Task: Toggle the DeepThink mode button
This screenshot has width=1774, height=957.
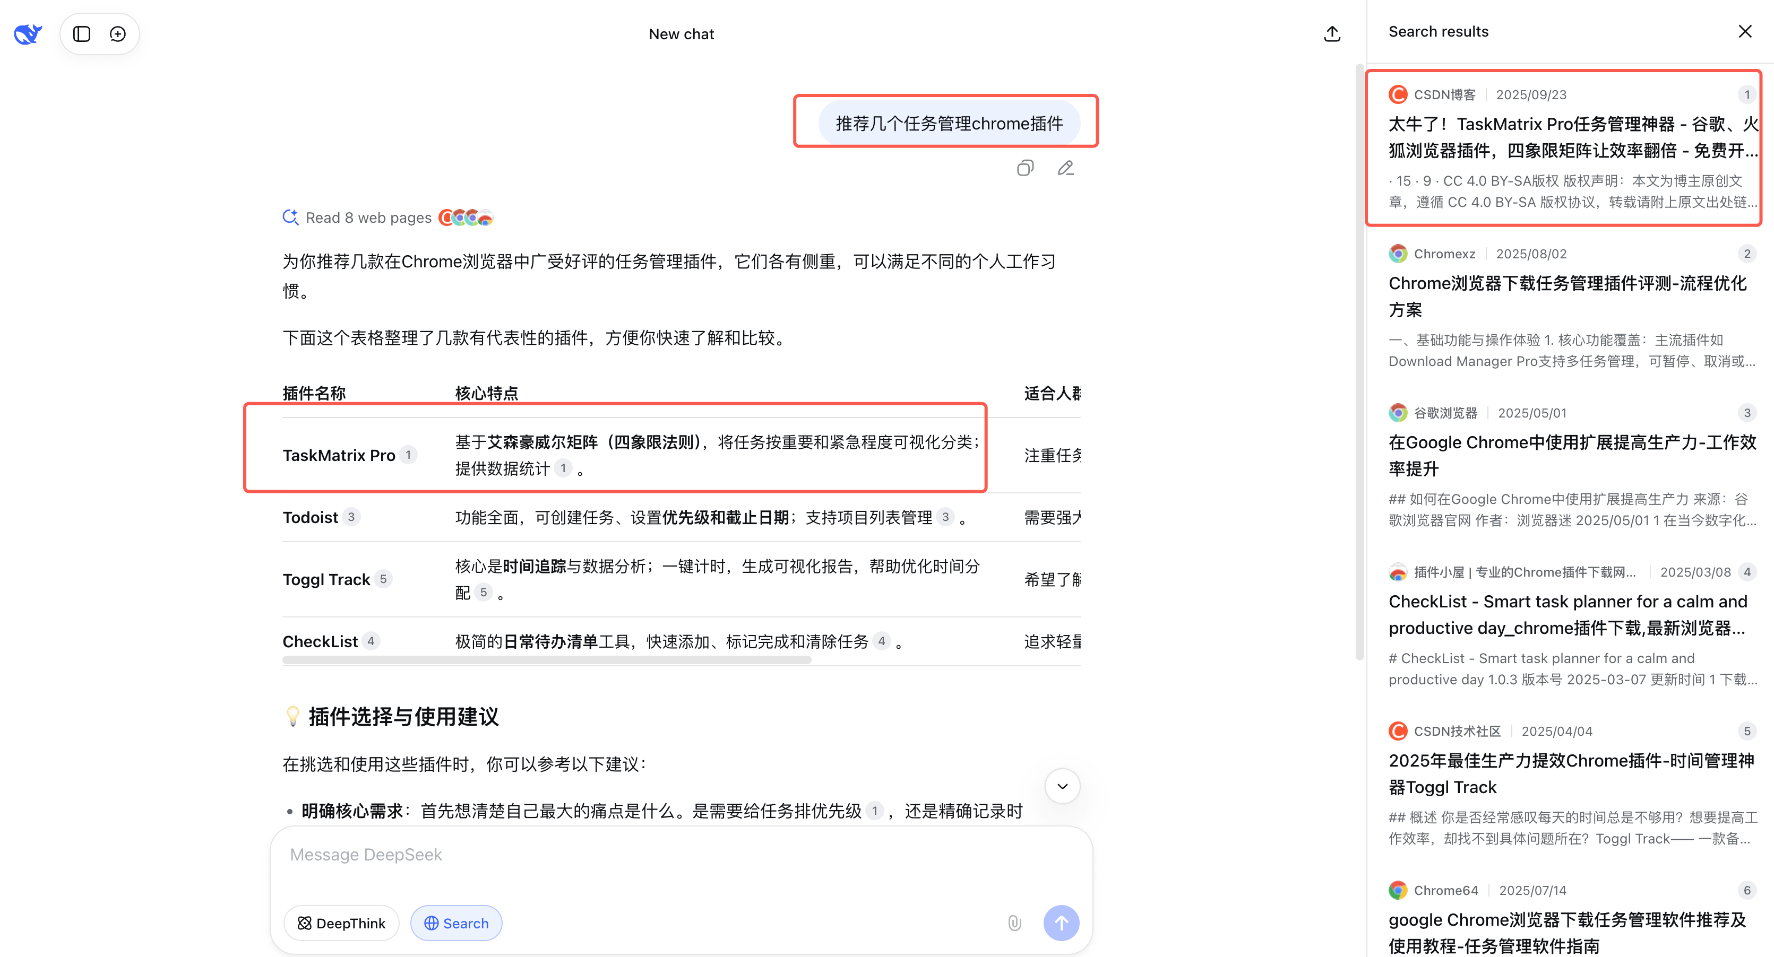Action: click(341, 923)
